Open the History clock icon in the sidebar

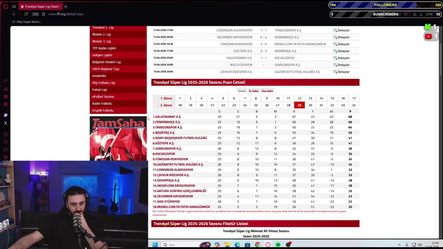tap(6, 142)
